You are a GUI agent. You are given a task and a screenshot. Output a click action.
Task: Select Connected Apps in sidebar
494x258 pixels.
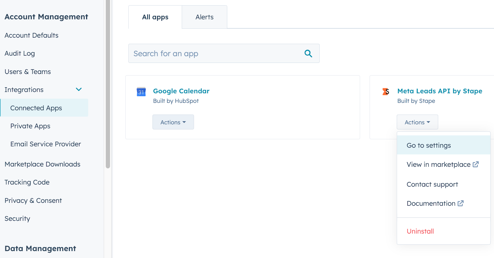[44, 108]
